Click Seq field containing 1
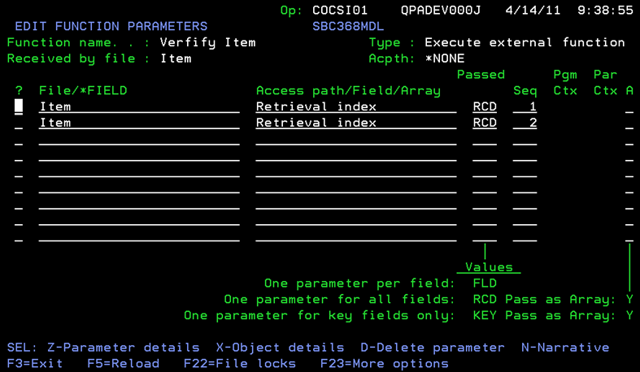Screen dimensions: 640x372 click(525, 106)
